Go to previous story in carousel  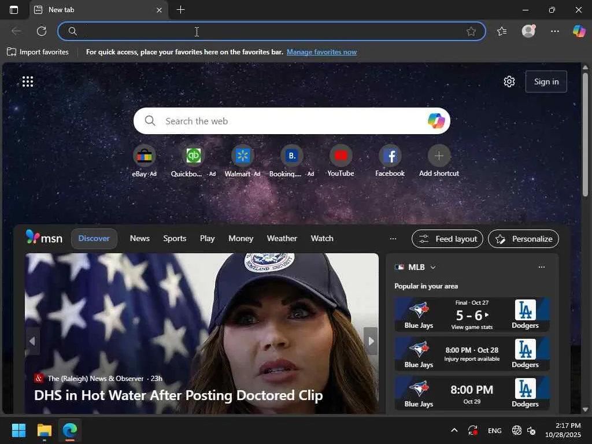(32, 341)
